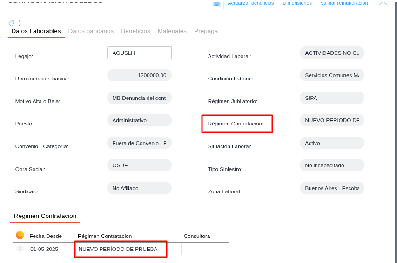
Task: Click the empty Consultora cell
Action: coord(205,249)
